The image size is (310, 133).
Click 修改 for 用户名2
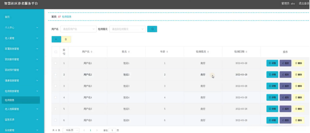[x=285, y=74]
